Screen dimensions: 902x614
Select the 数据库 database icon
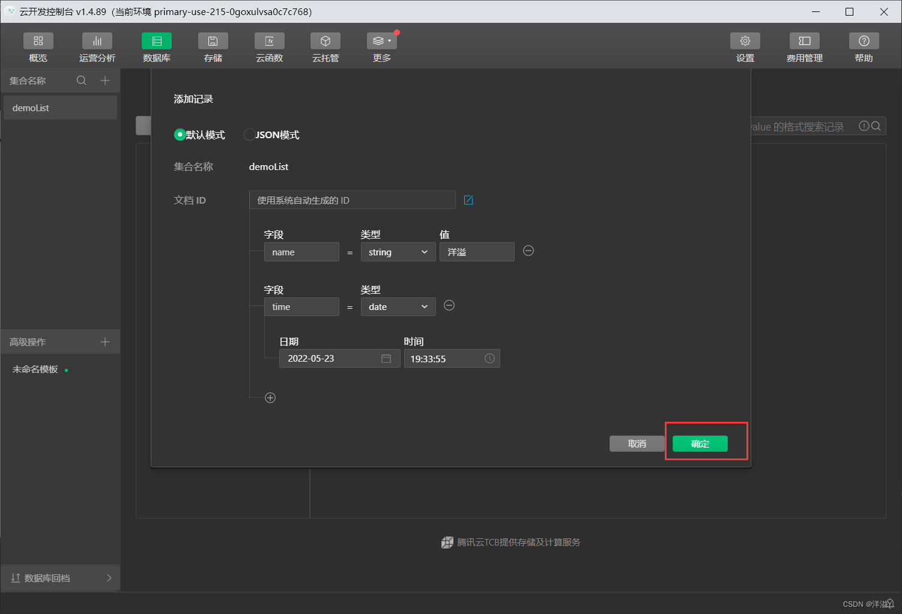pyautogui.click(x=157, y=41)
